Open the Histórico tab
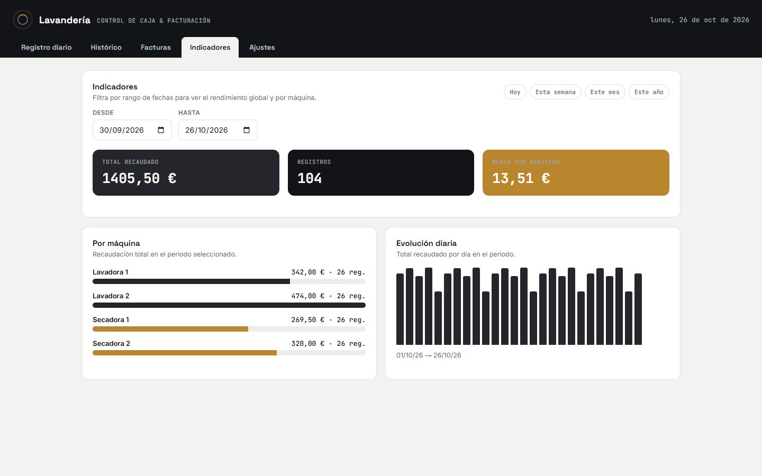This screenshot has width=762, height=476. point(106,47)
